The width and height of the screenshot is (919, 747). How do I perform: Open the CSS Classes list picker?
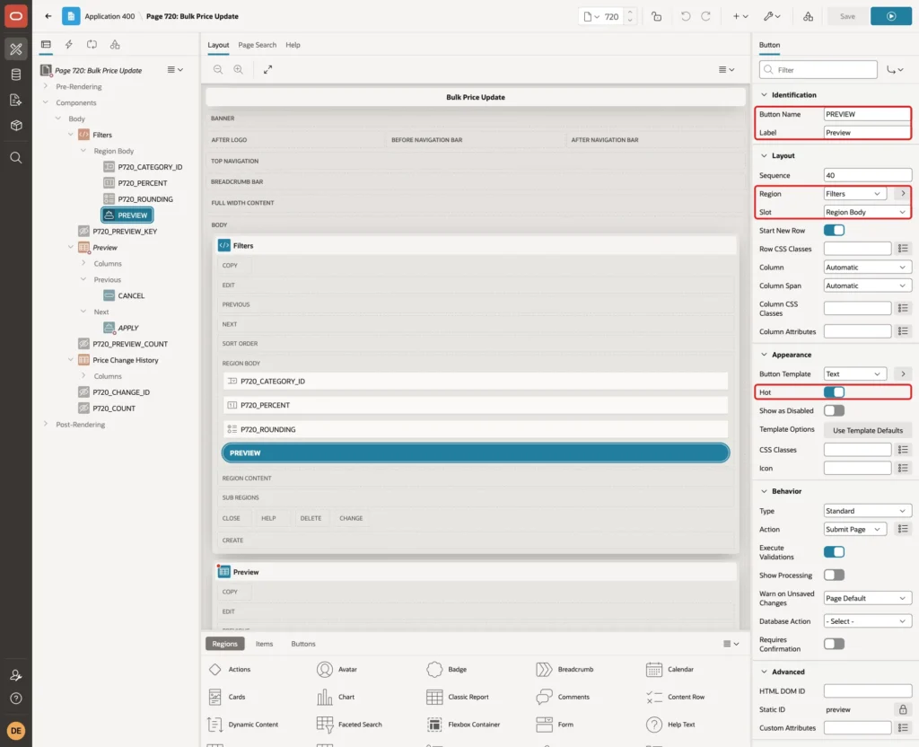pos(903,450)
